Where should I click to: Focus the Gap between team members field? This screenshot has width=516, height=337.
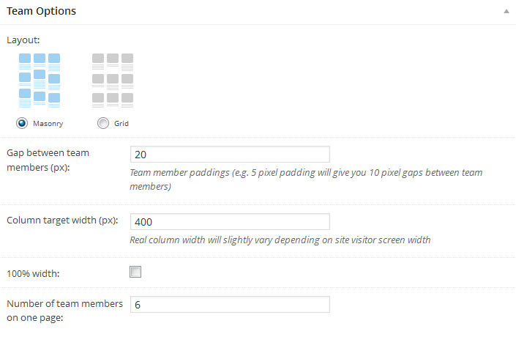[x=230, y=155]
